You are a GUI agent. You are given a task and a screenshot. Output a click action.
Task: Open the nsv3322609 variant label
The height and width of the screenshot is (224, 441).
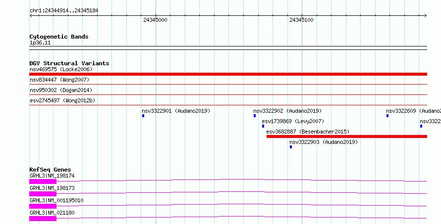(413, 111)
